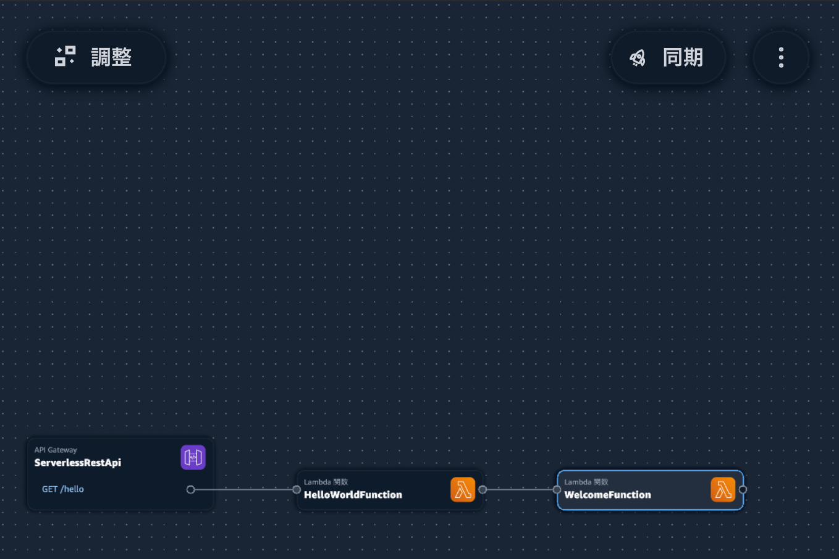Click the Lambda 関数 label above WelcomeFunction
839x559 pixels.
586,482
